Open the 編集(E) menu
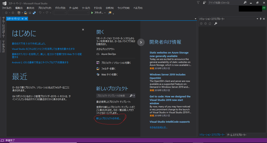 pyautogui.click(x=19, y=8)
